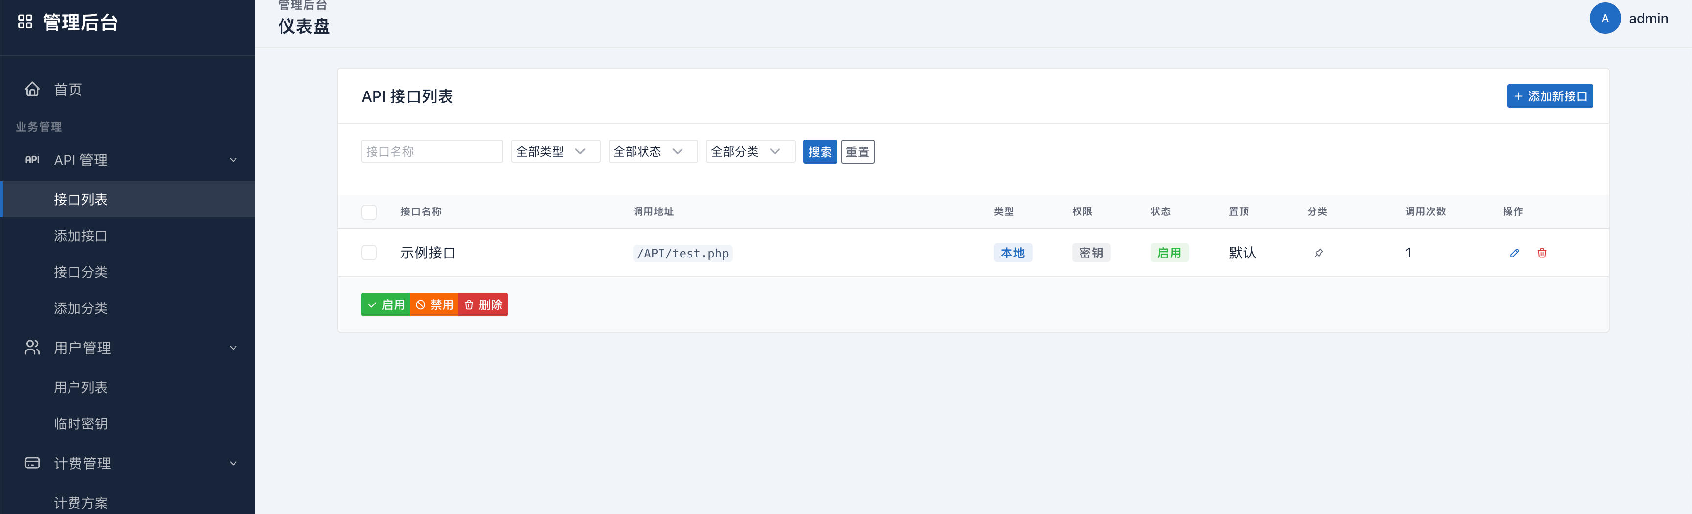Click the red trash icon for 示例接口
This screenshot has height=514, width=1692.
tap(1542, 253)
